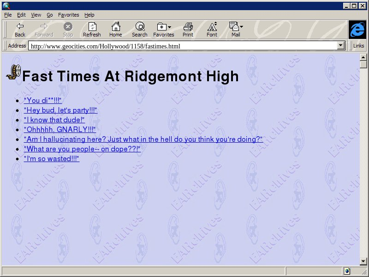Open the Go menu
The height and width of the screenshot is (277, 369).
(x=49, y=15)
